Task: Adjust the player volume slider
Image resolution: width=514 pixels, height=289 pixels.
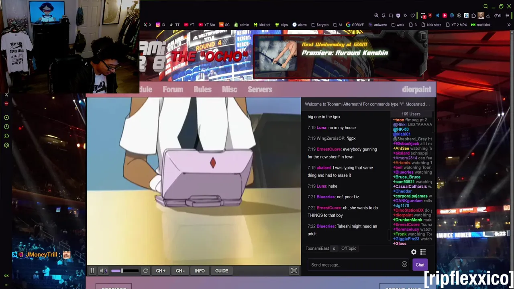Action: pos(125,271)
